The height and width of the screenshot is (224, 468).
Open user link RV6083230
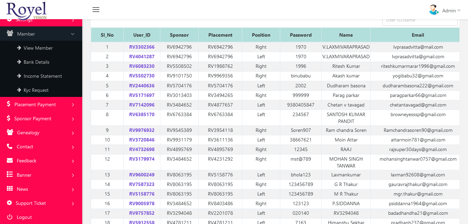pos(142,66)
